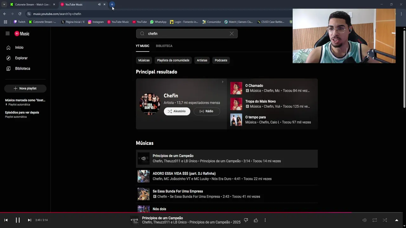
Task: Select Princípios de um Campeão in results
Action: pos(227,158)
